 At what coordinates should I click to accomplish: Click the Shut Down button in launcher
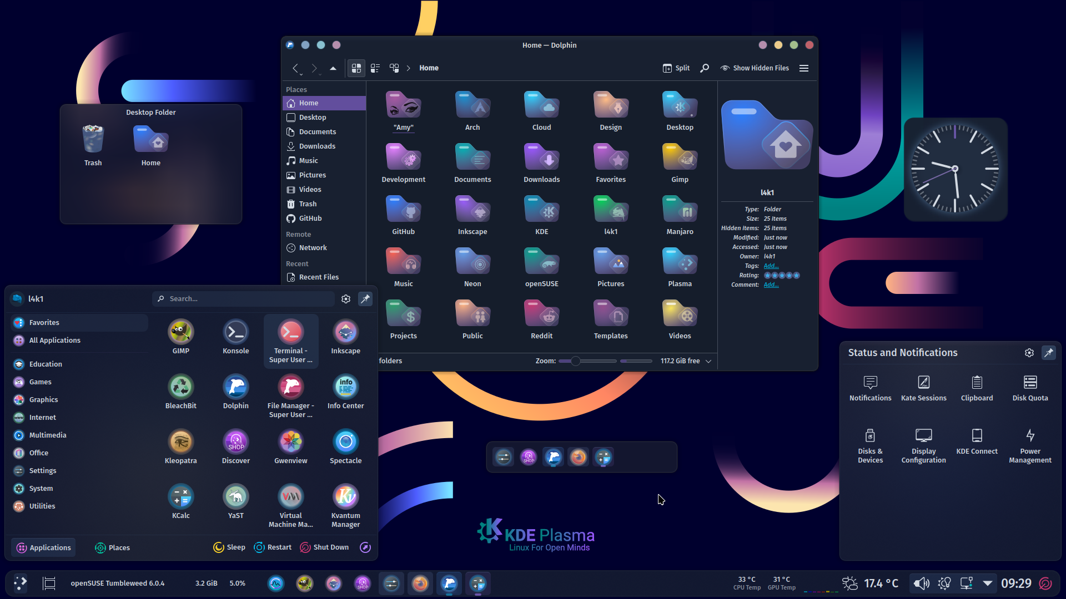[x=325, y=547]
